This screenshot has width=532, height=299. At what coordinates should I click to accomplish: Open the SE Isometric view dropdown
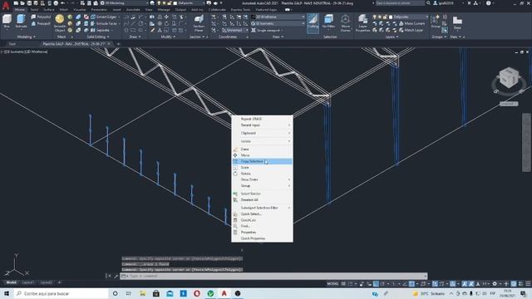(x=278, y=23)
